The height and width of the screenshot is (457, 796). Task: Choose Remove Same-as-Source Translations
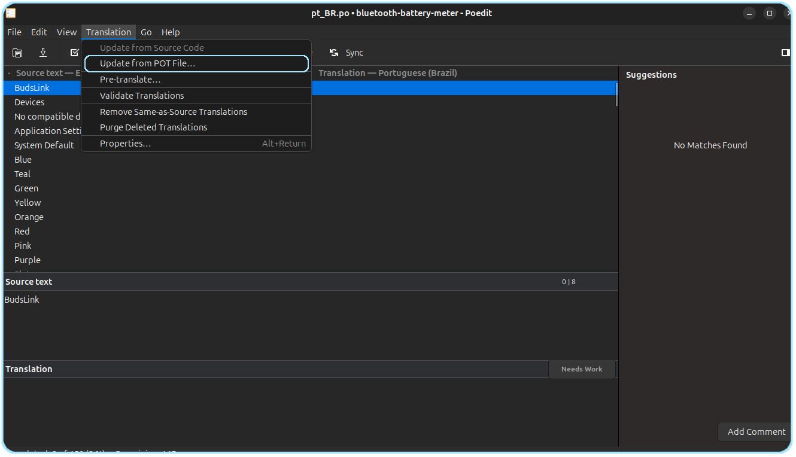click(x=174, y=112)
